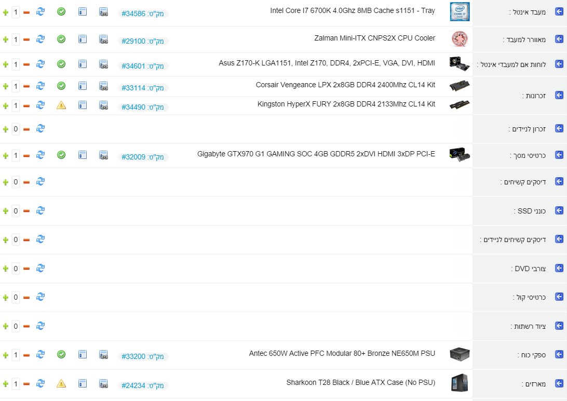Screen dimensions: 567x401
Task: Open the details page icon for the Asus Z170-K
Action: click(83, 64)
